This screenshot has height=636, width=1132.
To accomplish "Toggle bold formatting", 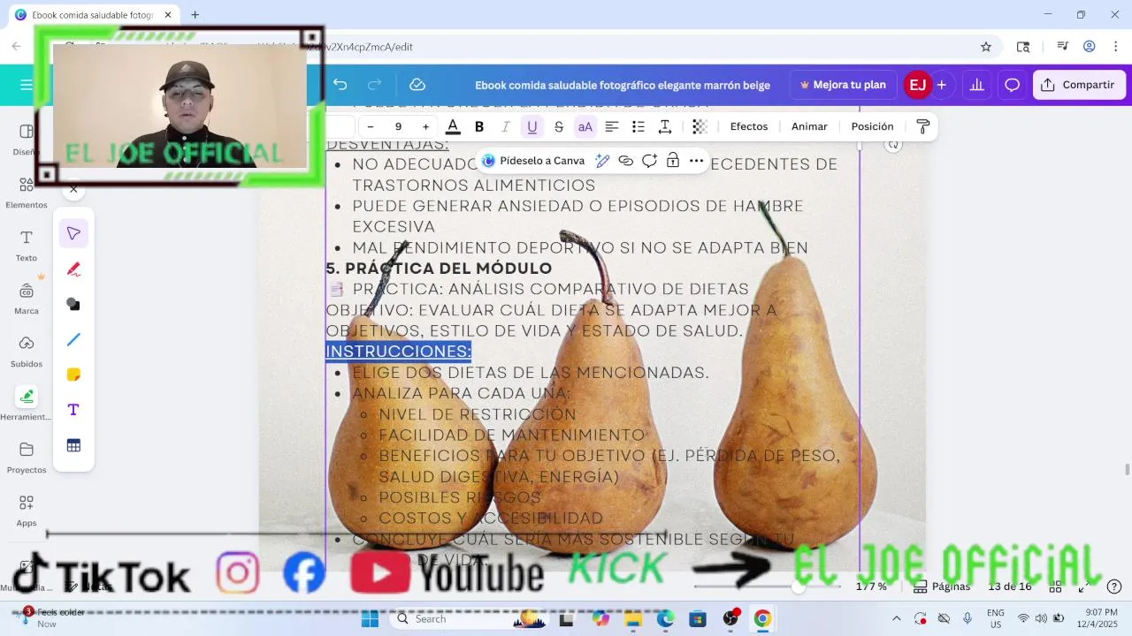I will coord(479,126).
